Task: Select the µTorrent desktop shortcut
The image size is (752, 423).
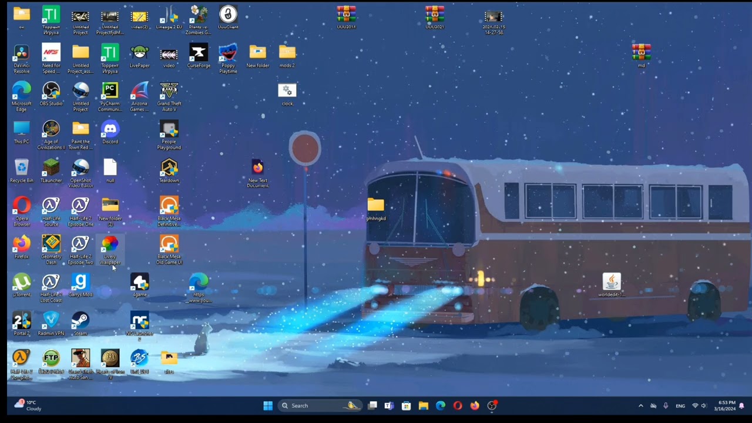Action: [x=21, y=286]
